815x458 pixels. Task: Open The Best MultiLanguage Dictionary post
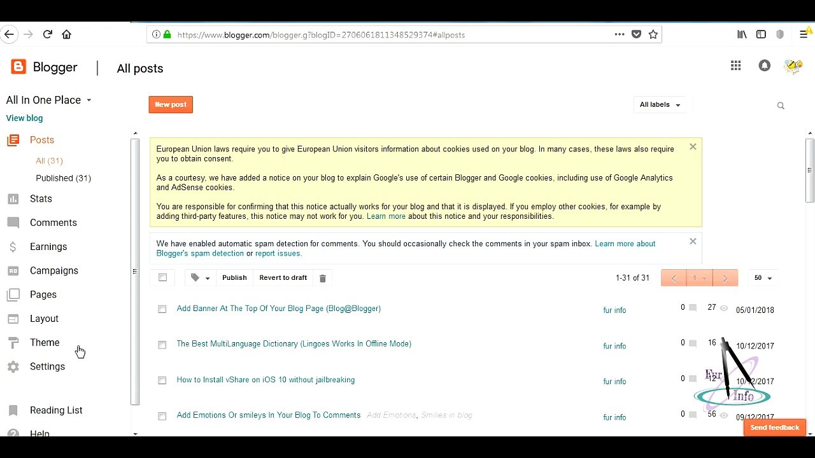pyautogui.click(x=294, y=343)
